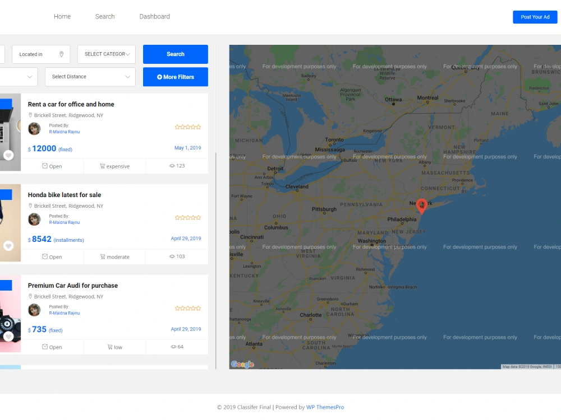Click the expensive cart tag
The image size is (561, 420).
114,166
